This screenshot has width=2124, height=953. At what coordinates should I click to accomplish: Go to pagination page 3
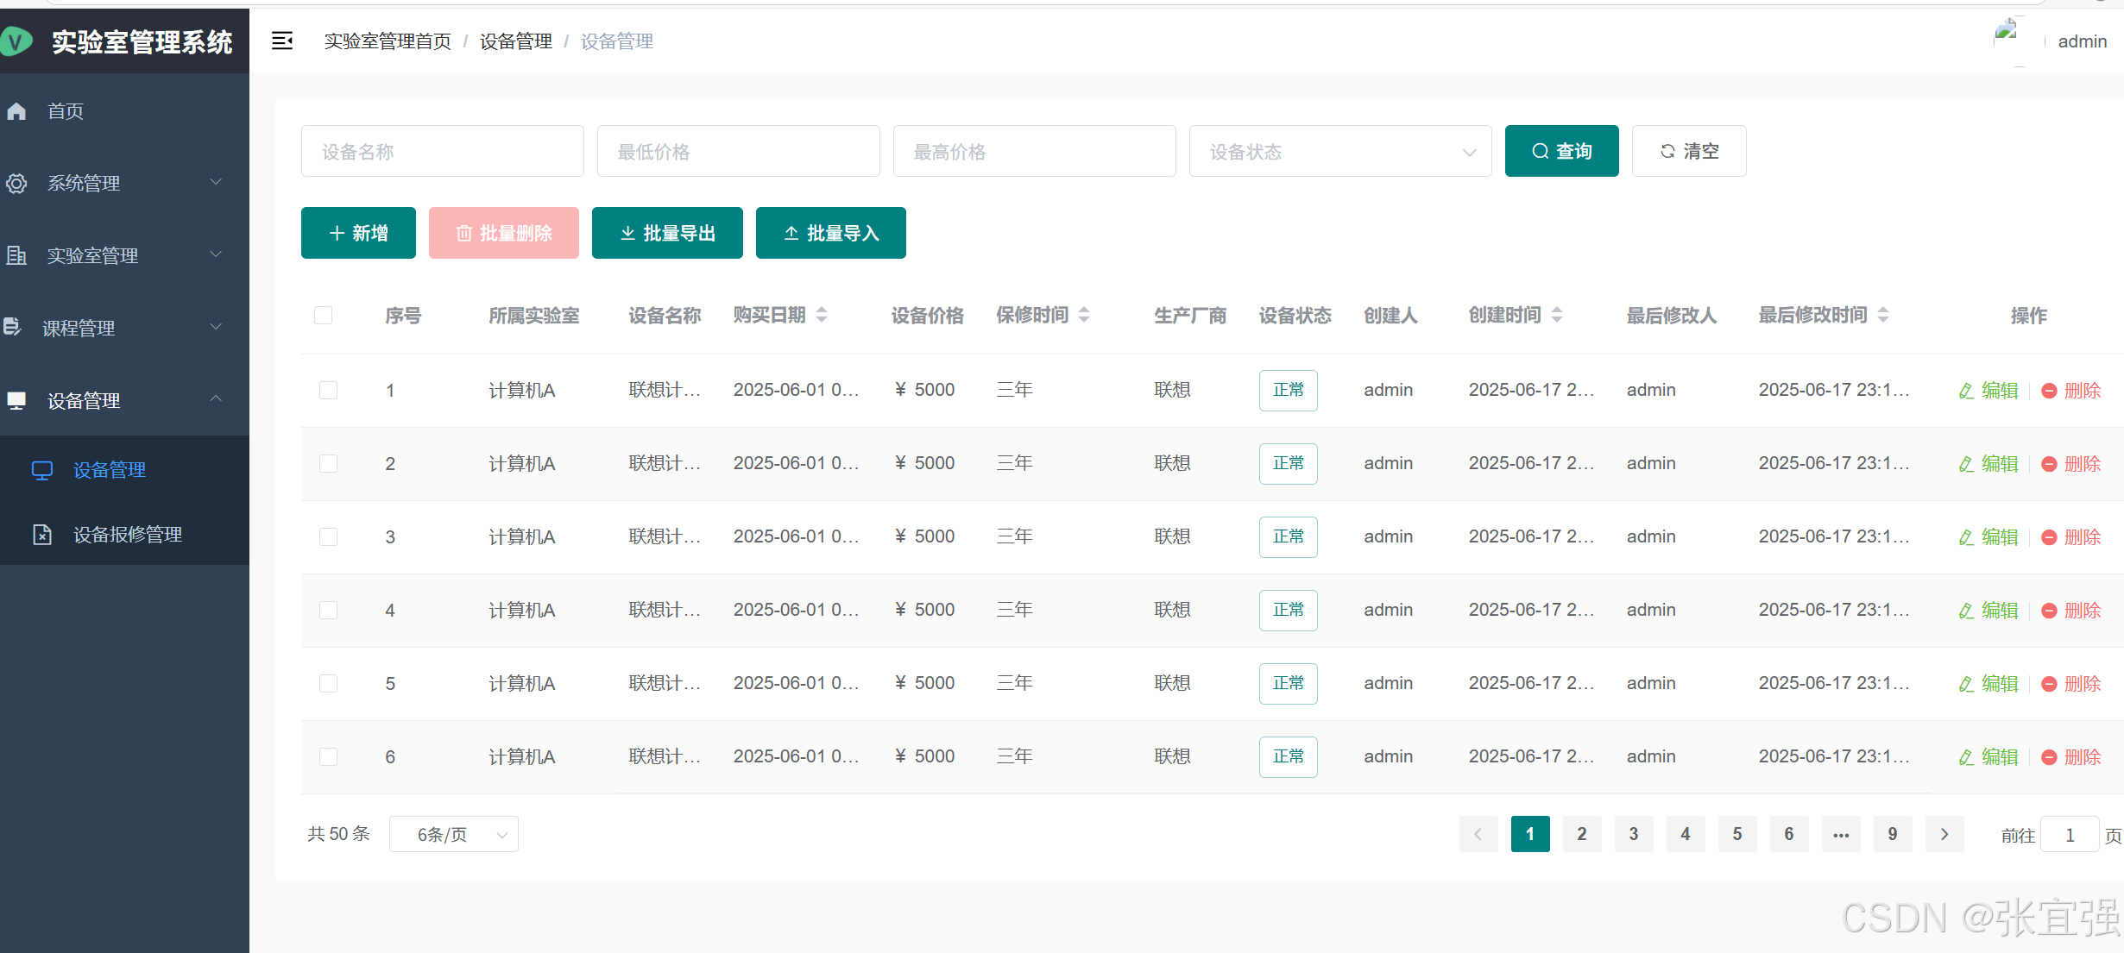click(x=1633, y=834)
